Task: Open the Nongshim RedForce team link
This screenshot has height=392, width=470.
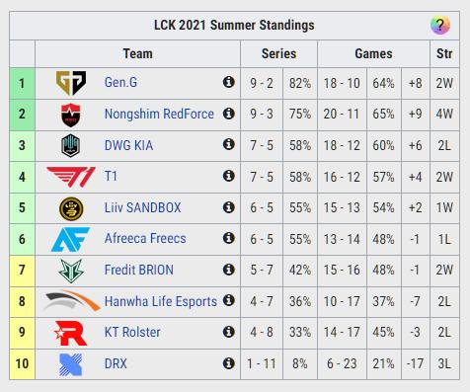Action: pyautogui.click(x=159, y=114)
